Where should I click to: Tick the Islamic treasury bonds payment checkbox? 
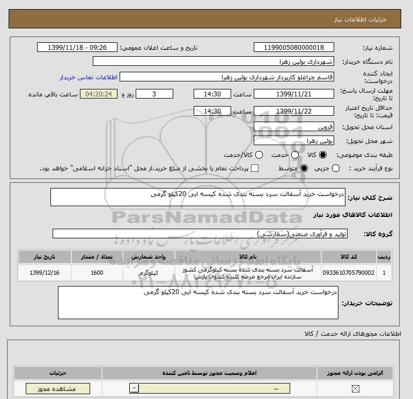(255, 168)
